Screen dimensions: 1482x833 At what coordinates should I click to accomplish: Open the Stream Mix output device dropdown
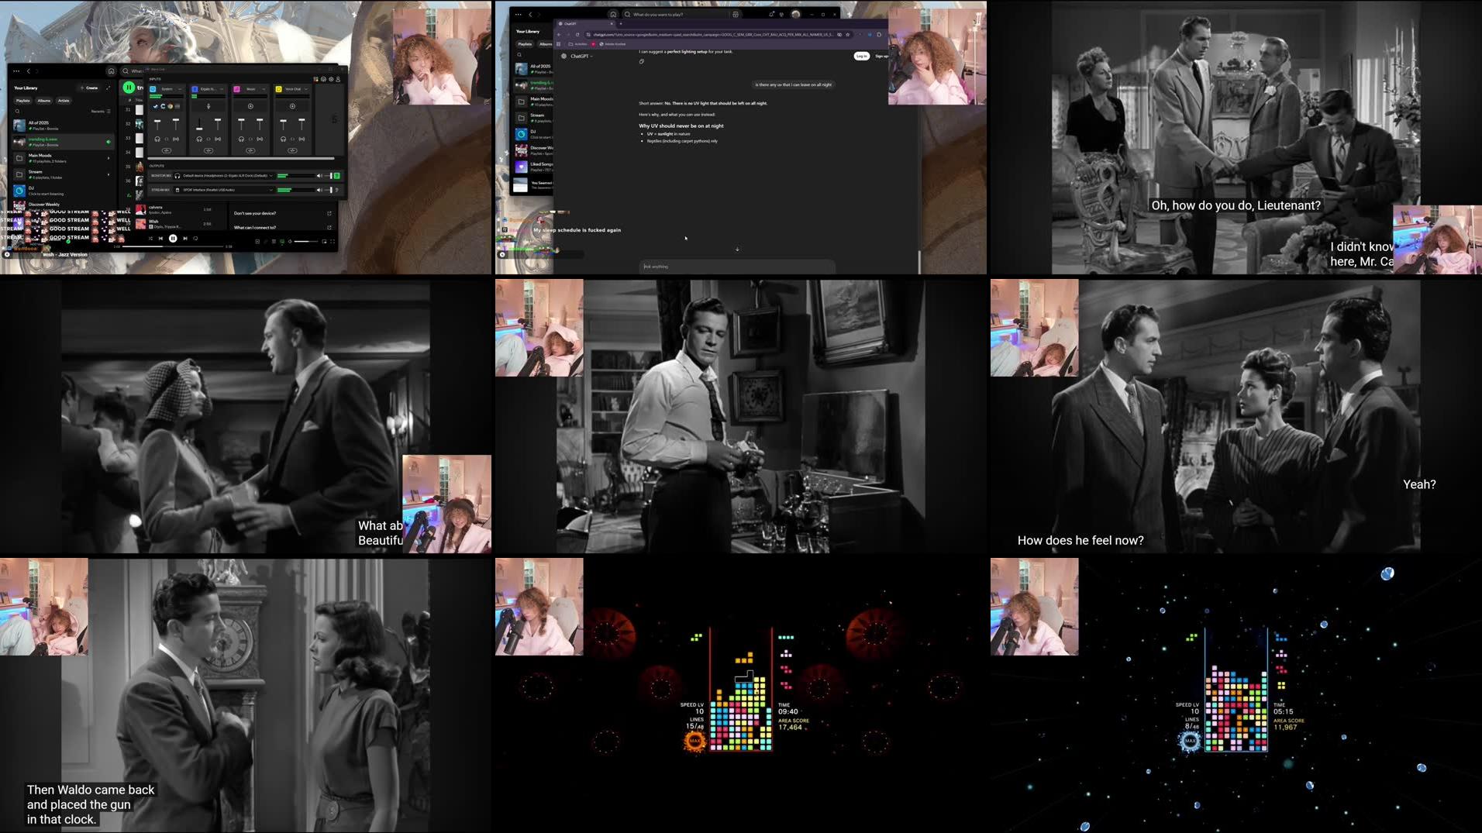point(271,190)
